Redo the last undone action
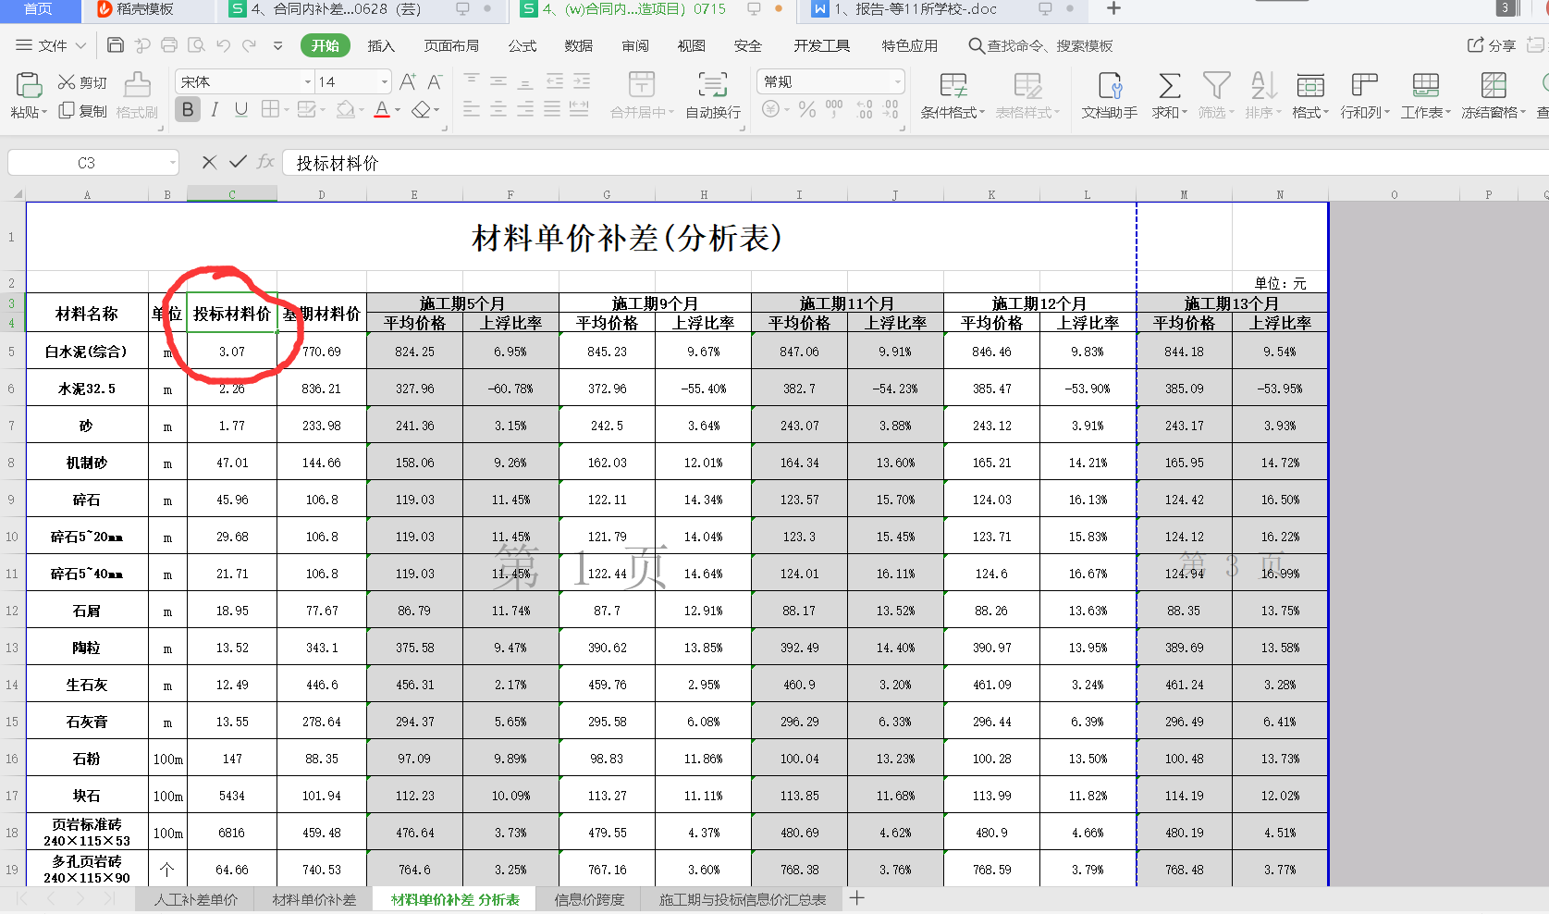Screen dimensions: 1549x914 (250, 45)
